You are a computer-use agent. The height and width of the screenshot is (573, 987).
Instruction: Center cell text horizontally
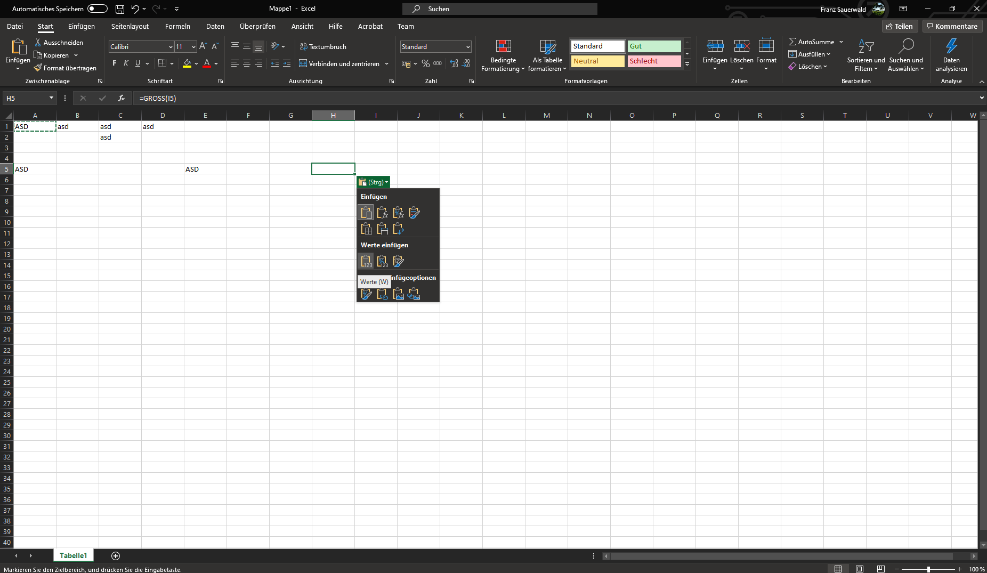tap(247, 63)
